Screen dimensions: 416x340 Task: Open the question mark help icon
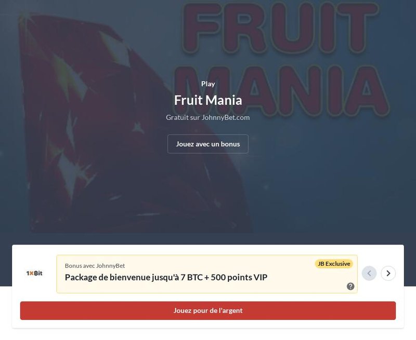(350, 286)
